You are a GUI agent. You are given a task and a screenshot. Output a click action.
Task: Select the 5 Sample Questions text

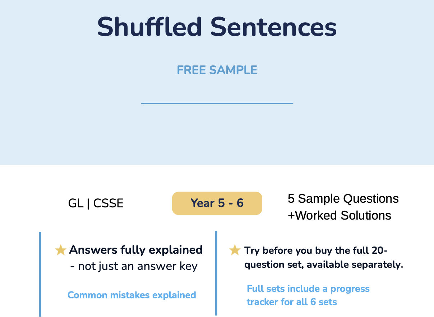click(x=343, y=198)
